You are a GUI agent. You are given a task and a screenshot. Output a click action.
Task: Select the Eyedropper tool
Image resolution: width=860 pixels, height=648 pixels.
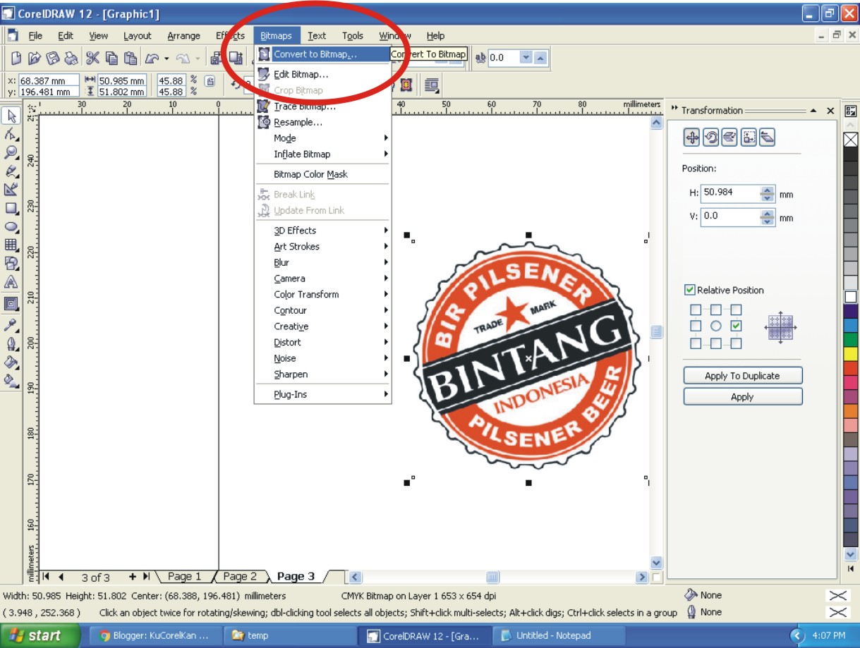point(11,325)
